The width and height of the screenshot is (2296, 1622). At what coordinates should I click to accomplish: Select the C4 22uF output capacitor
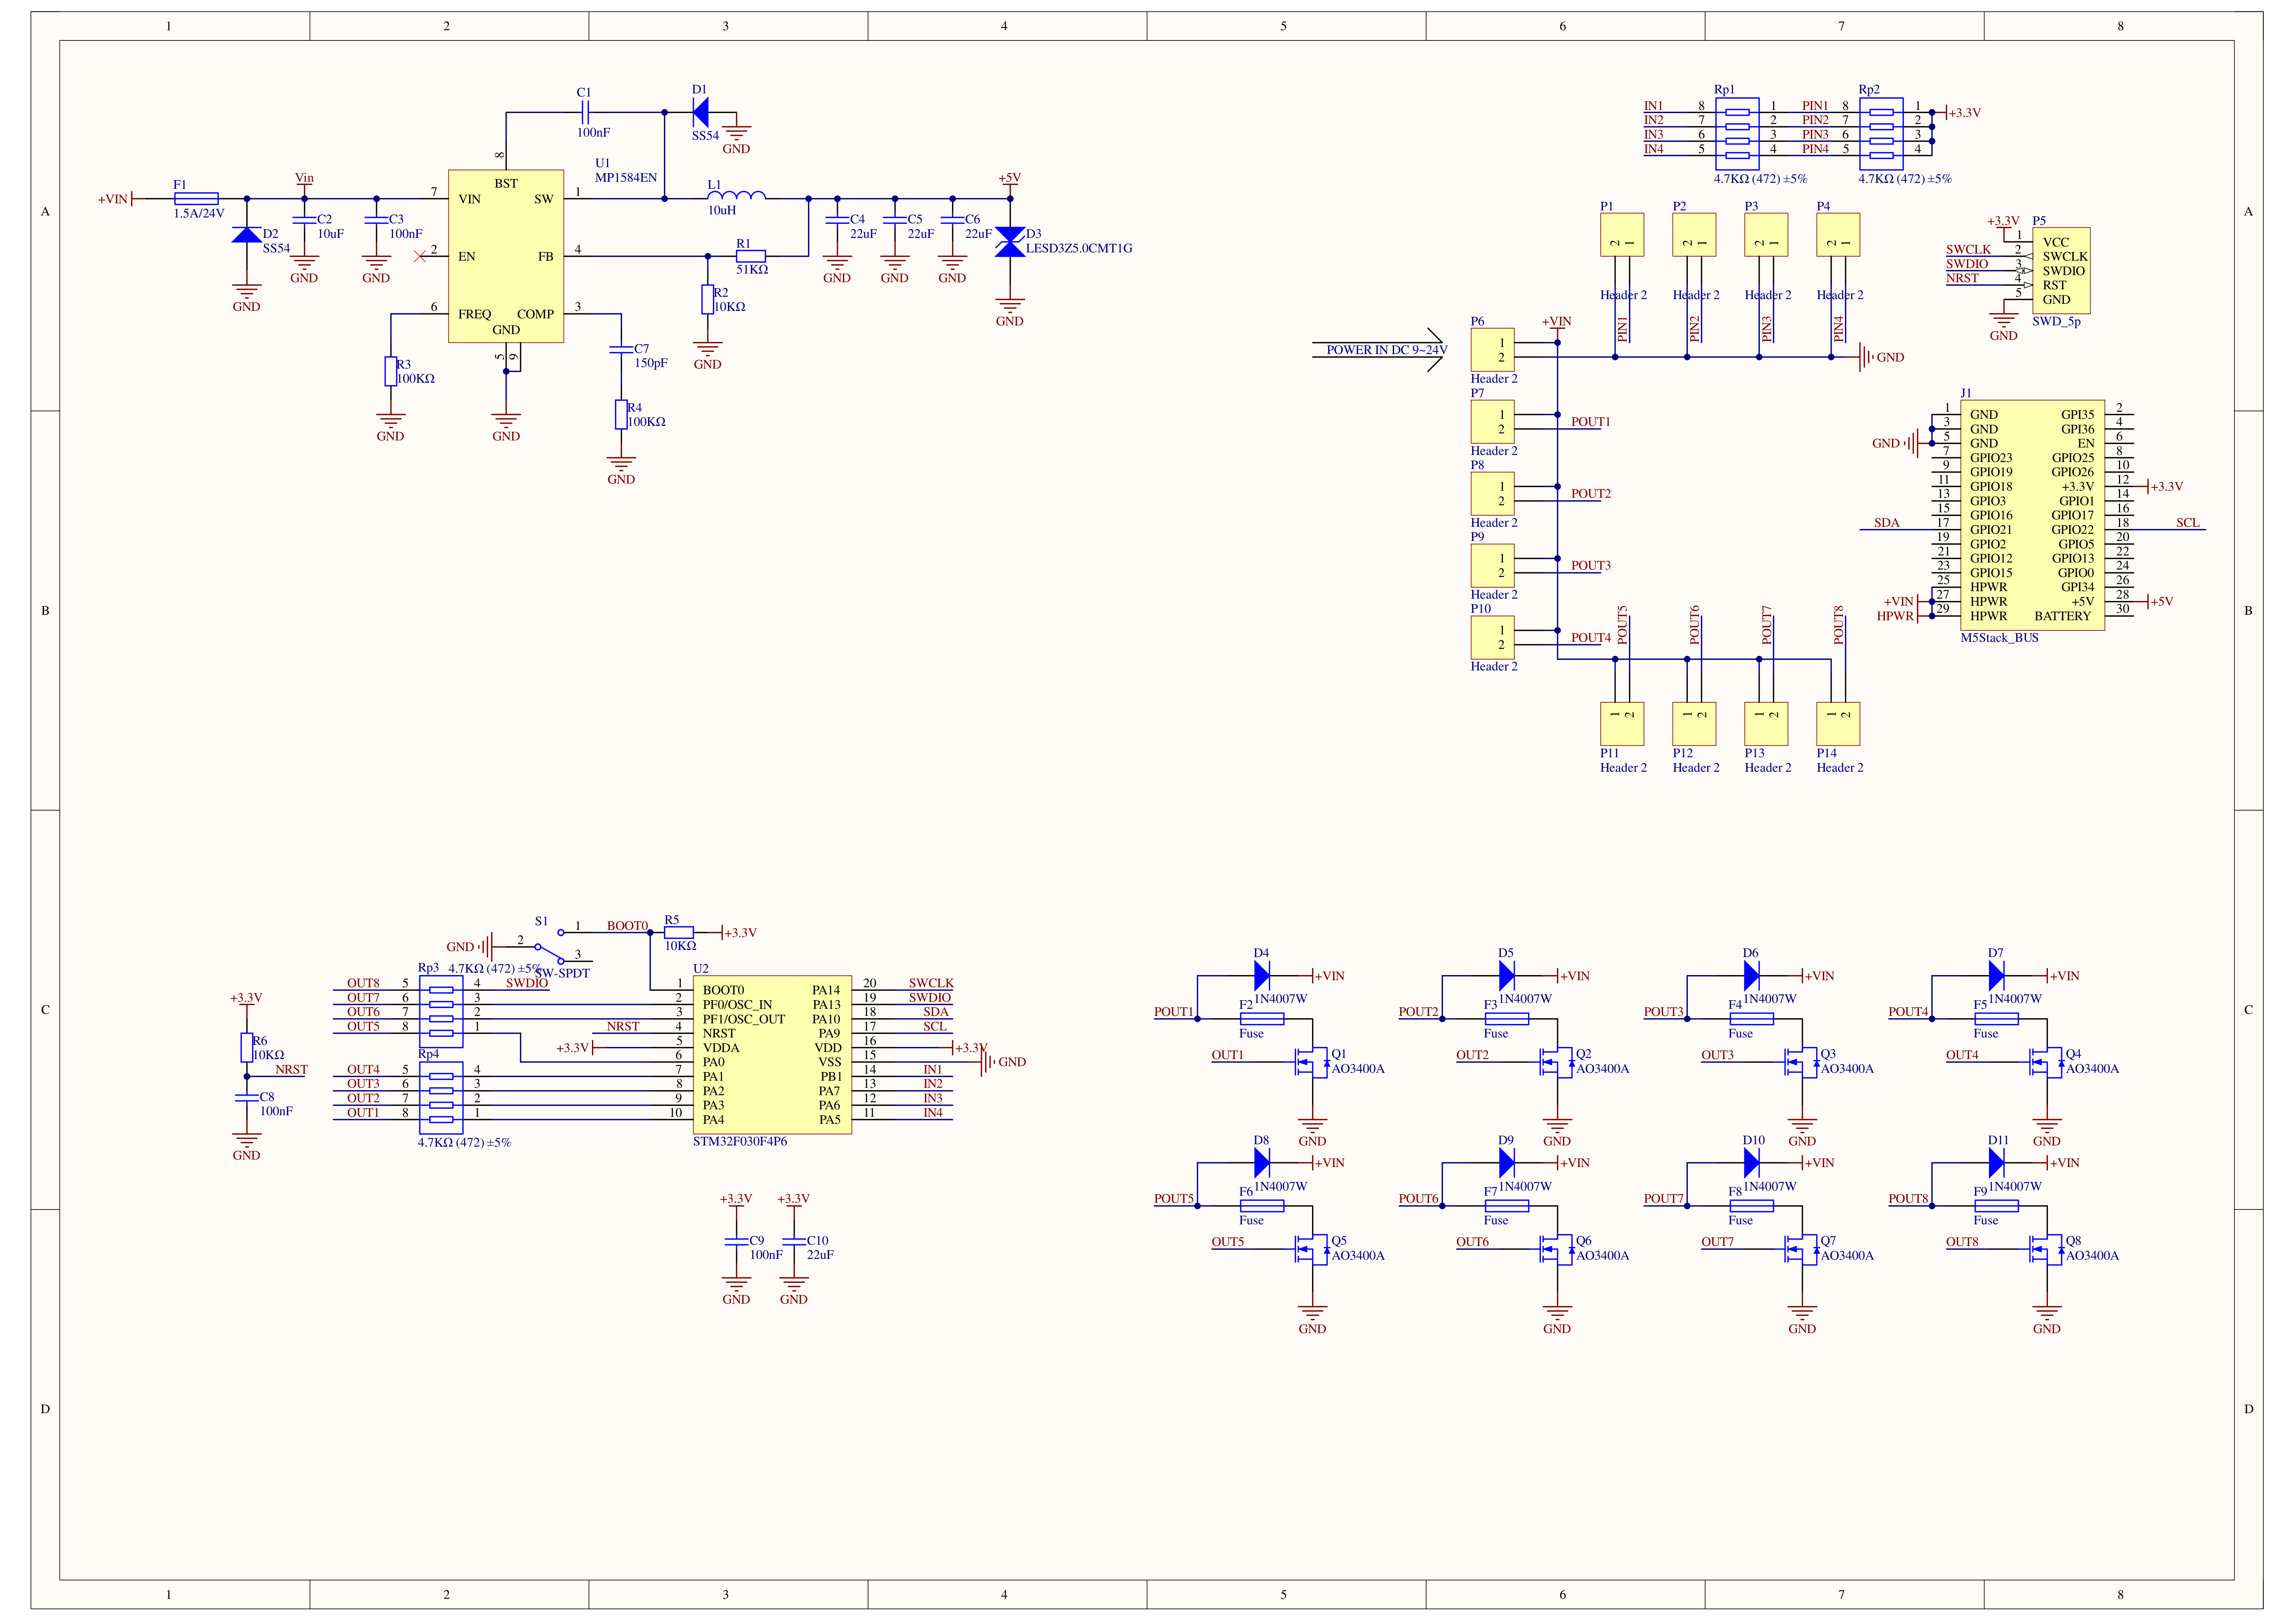pyautogui.click(x=837, y=220)
